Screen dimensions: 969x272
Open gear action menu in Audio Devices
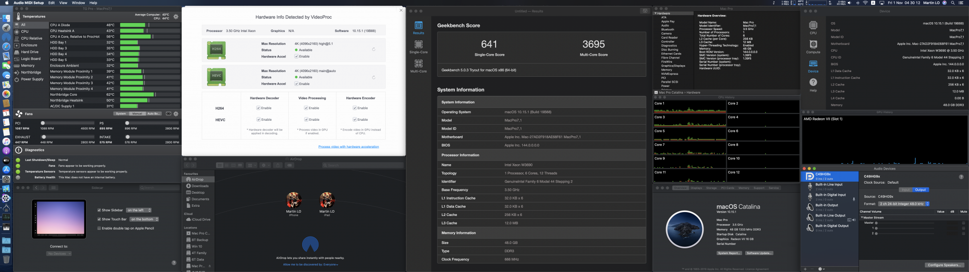click(821, 269)
